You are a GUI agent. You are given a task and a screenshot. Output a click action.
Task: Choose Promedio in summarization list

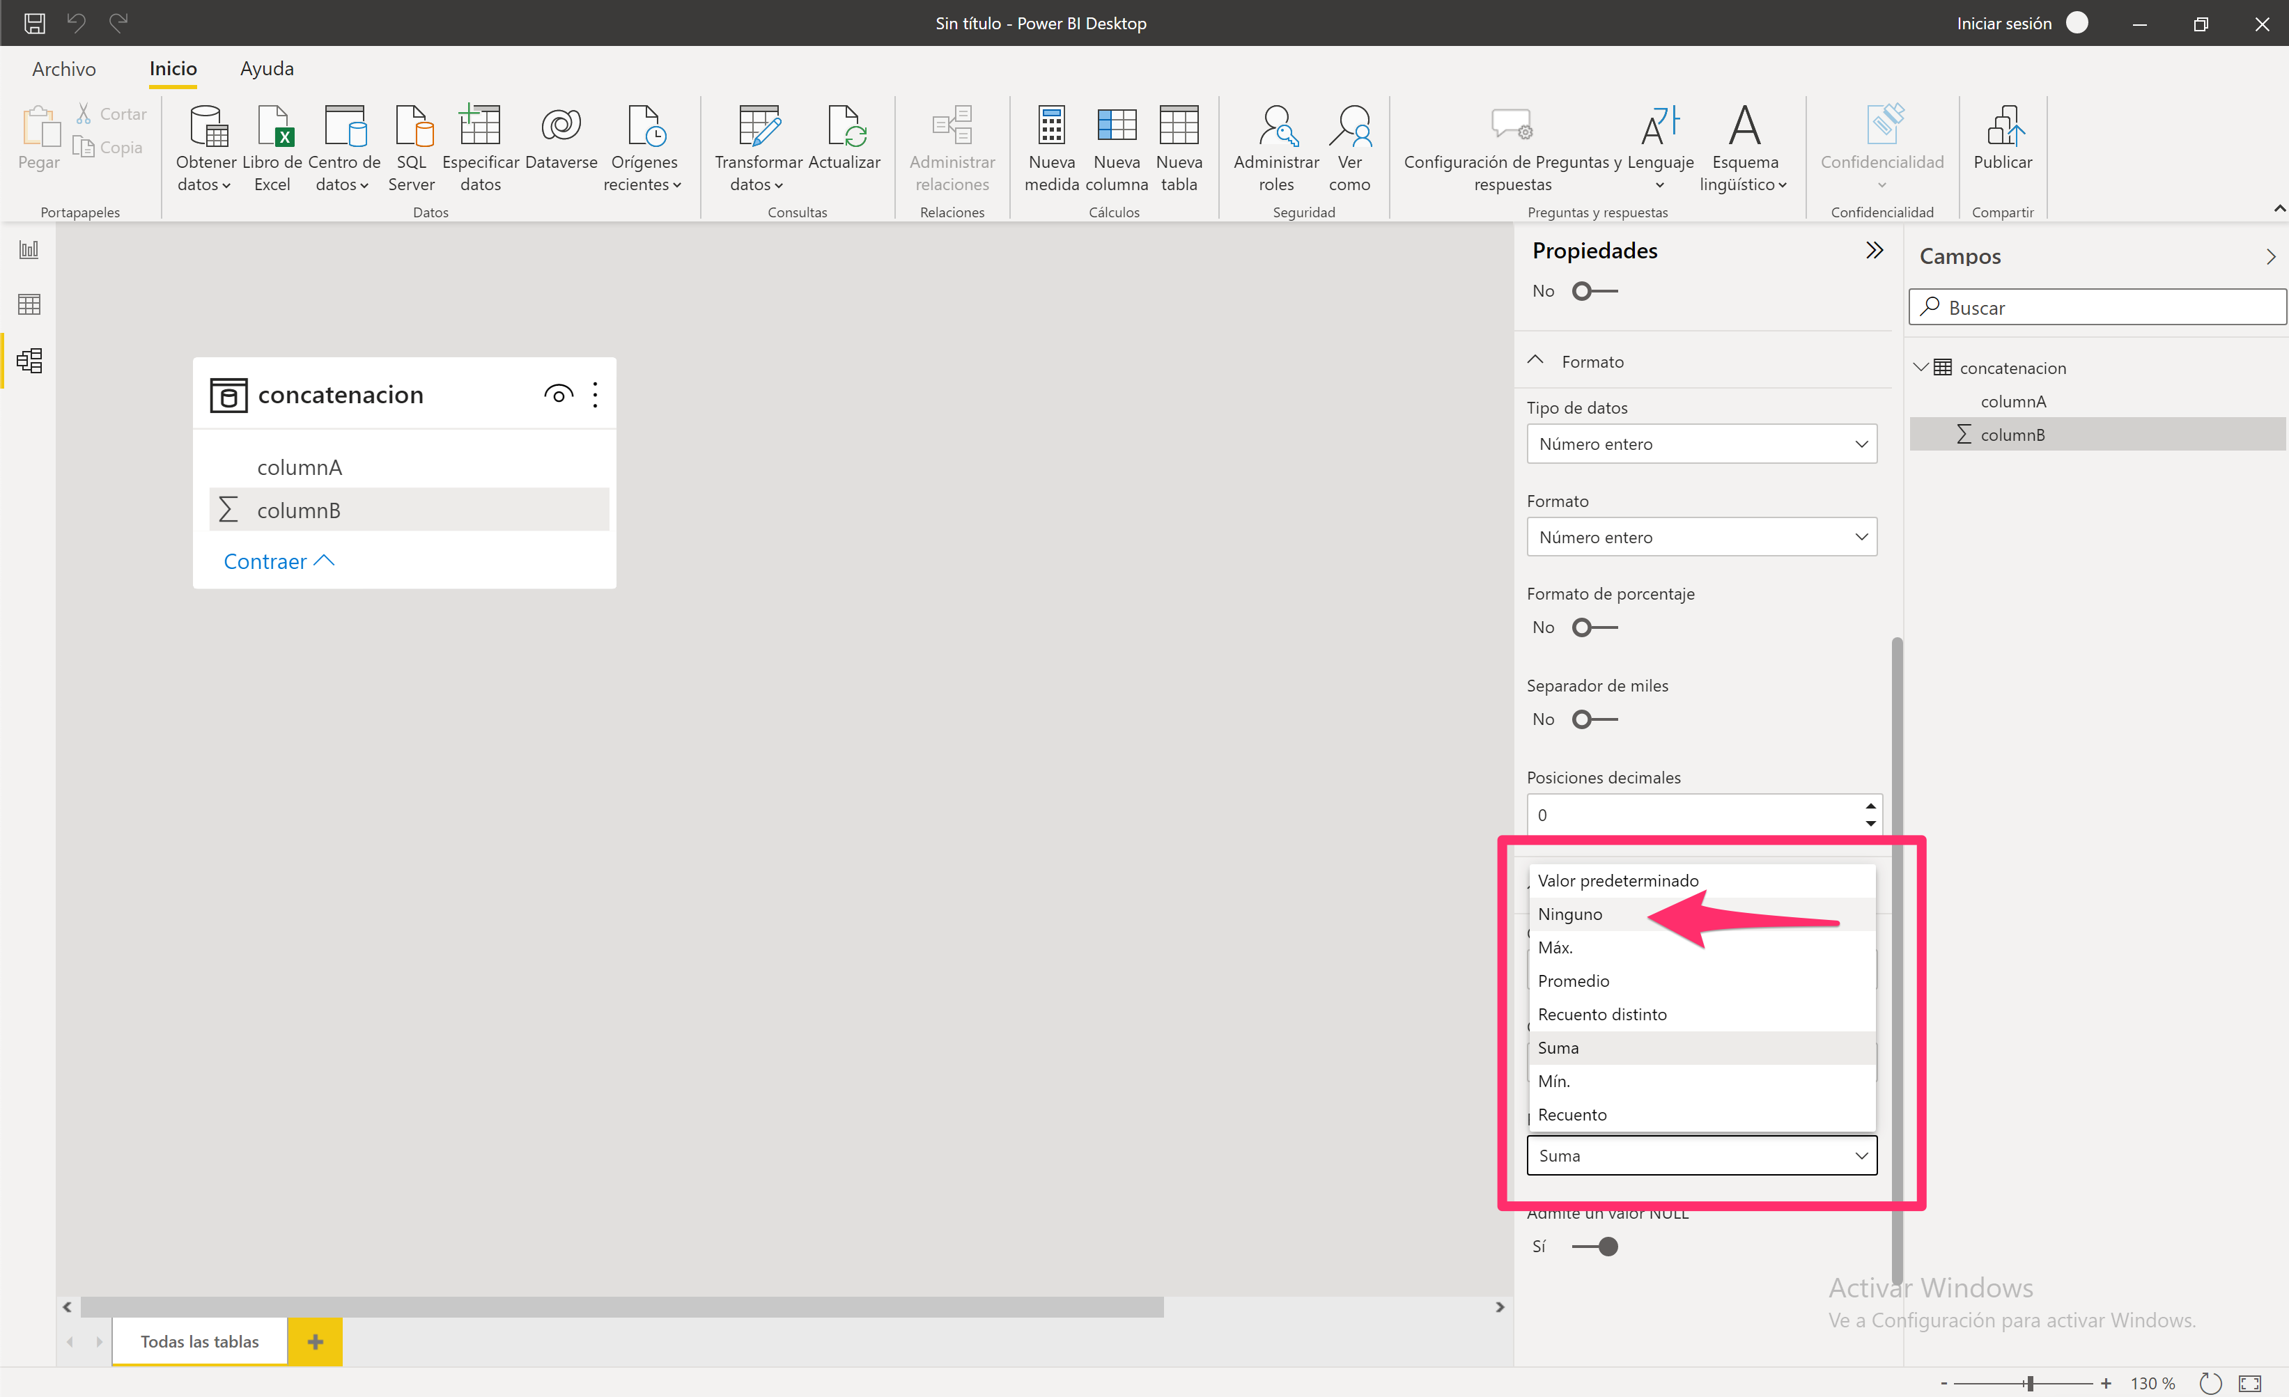pos(1702,981)
